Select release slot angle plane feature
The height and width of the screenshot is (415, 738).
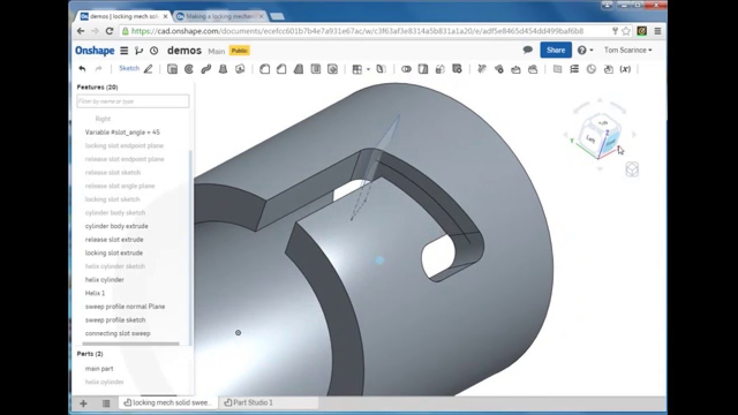pos(119,186)
